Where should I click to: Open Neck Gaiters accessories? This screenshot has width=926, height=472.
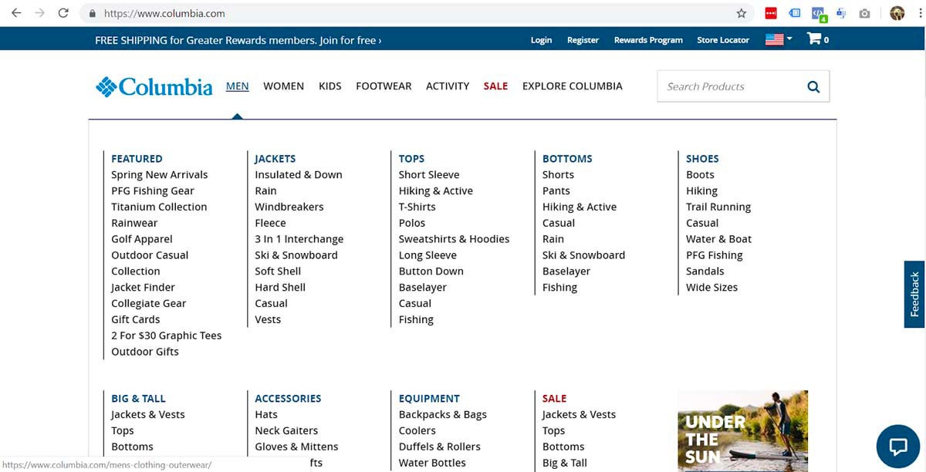(286, 430)
